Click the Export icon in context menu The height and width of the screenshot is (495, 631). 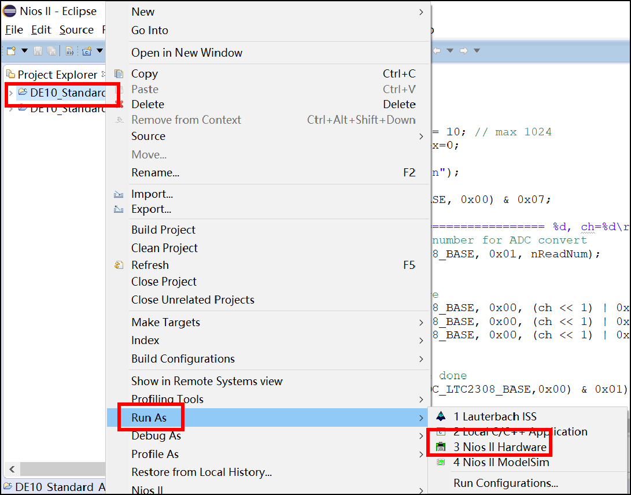click(119, 209)
